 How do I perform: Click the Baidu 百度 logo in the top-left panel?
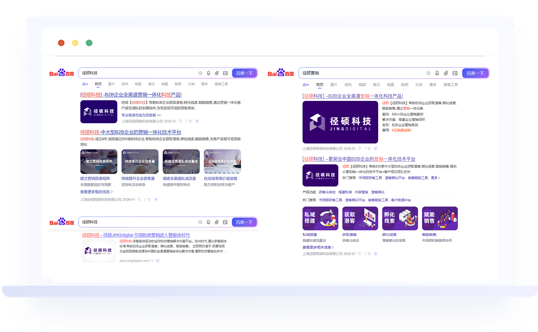(61, 73)
